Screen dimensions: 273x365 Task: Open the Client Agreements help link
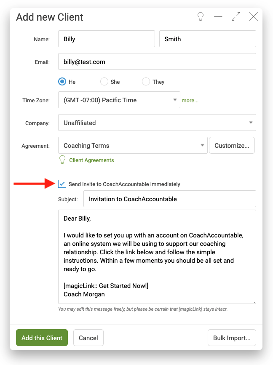tap(91, 160)
